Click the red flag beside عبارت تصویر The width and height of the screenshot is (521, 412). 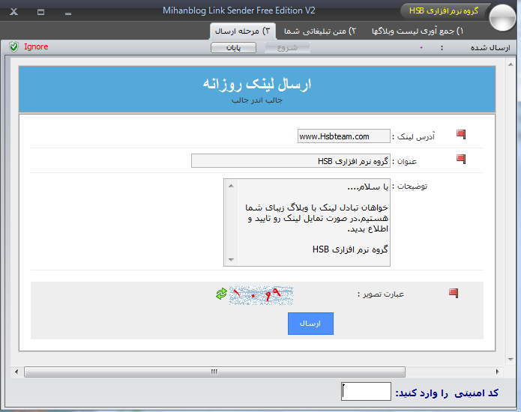tap(453, 294)
